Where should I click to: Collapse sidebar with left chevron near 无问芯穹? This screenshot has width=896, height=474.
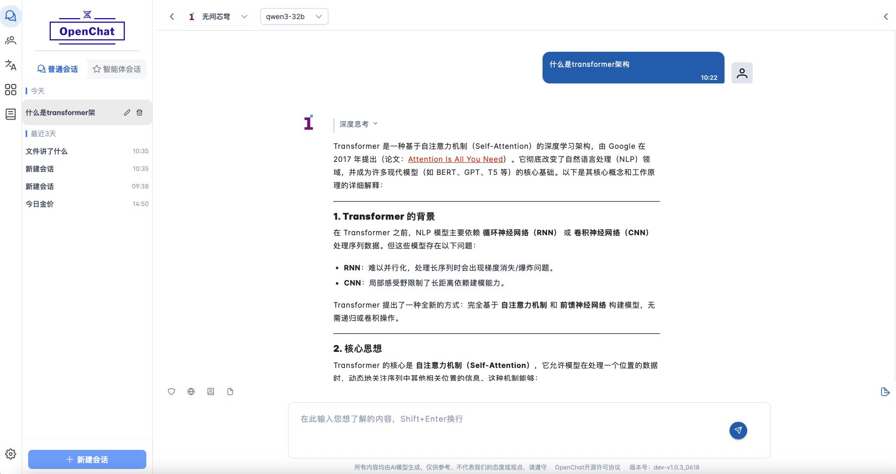click(x=172, y=17)
